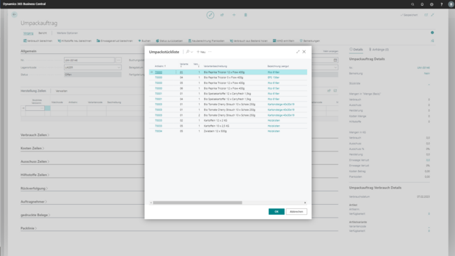This screenshot has height=256, width=455.
Task: Expand the Verbrauch Zeilen section
Action: (x=35, y=135)
